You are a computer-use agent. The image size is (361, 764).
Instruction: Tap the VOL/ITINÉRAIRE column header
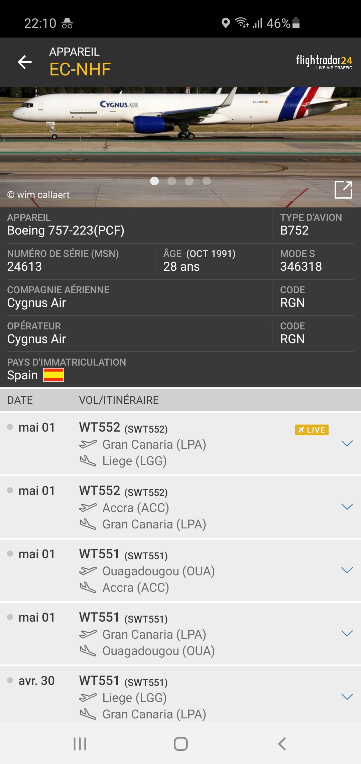[119, 400]
